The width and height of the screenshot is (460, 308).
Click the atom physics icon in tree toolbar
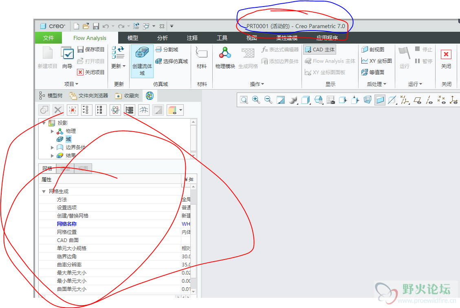pyautogui.click(x=115, y=110)
